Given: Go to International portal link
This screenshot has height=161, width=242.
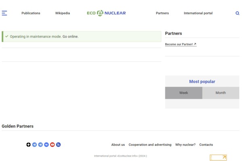Looking at the screenshot, I should (x=198, y=13).
